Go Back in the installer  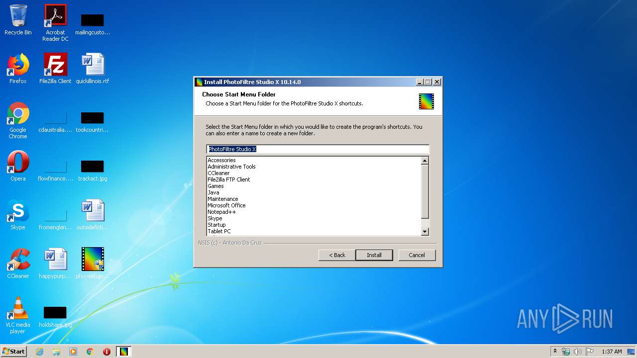click(x=337, y=255)
